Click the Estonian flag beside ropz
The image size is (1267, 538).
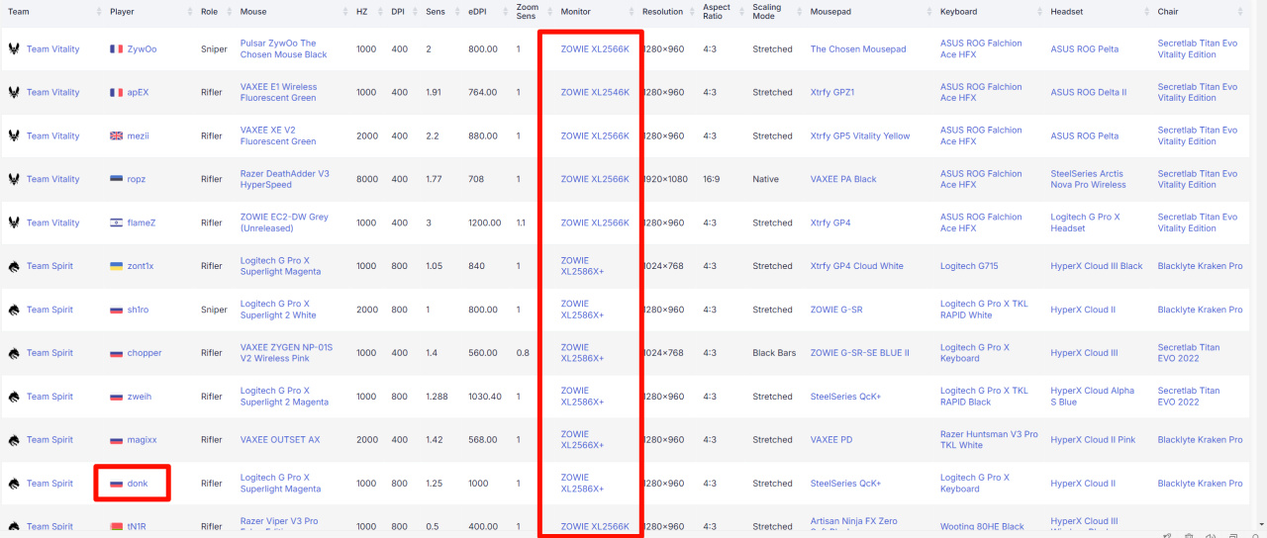117,179
